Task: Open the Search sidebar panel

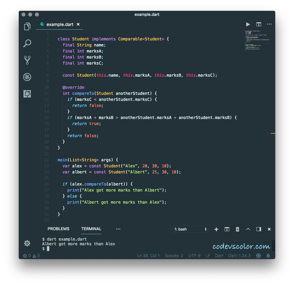Action: [x=27, y=43]
